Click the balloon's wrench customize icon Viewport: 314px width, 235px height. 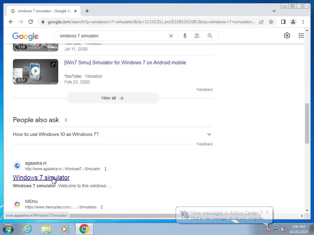(x=262, y=212)
